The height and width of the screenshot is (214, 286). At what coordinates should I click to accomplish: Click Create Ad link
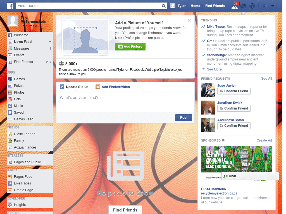click(x=264, y=140)
